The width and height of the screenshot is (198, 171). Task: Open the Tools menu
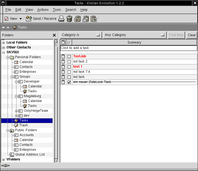point(57,10)
